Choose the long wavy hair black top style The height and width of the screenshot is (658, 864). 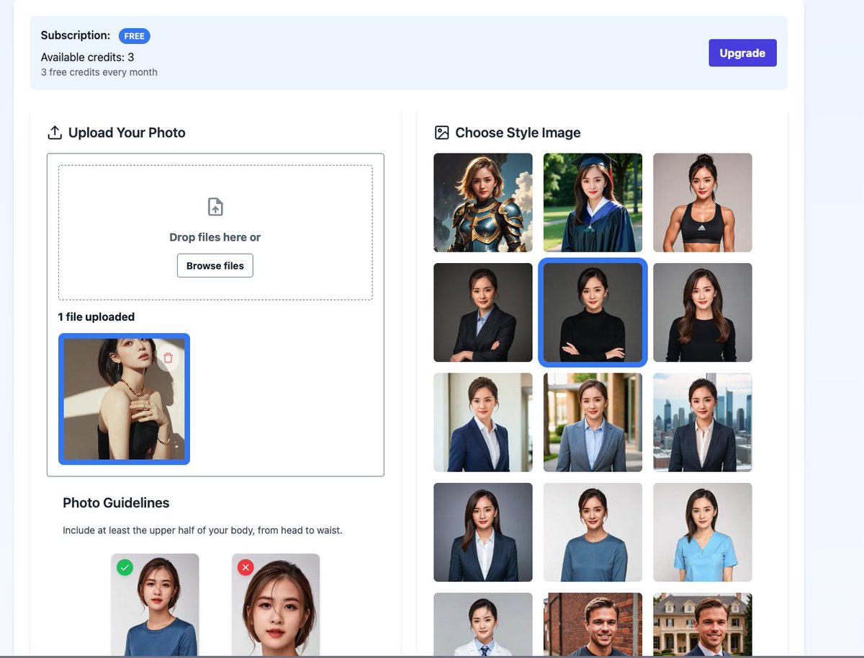703,312
